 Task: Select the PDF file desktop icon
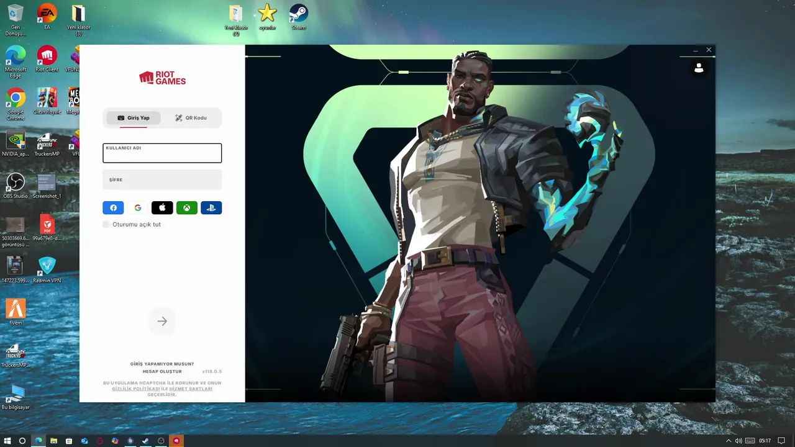pos(47,228)
